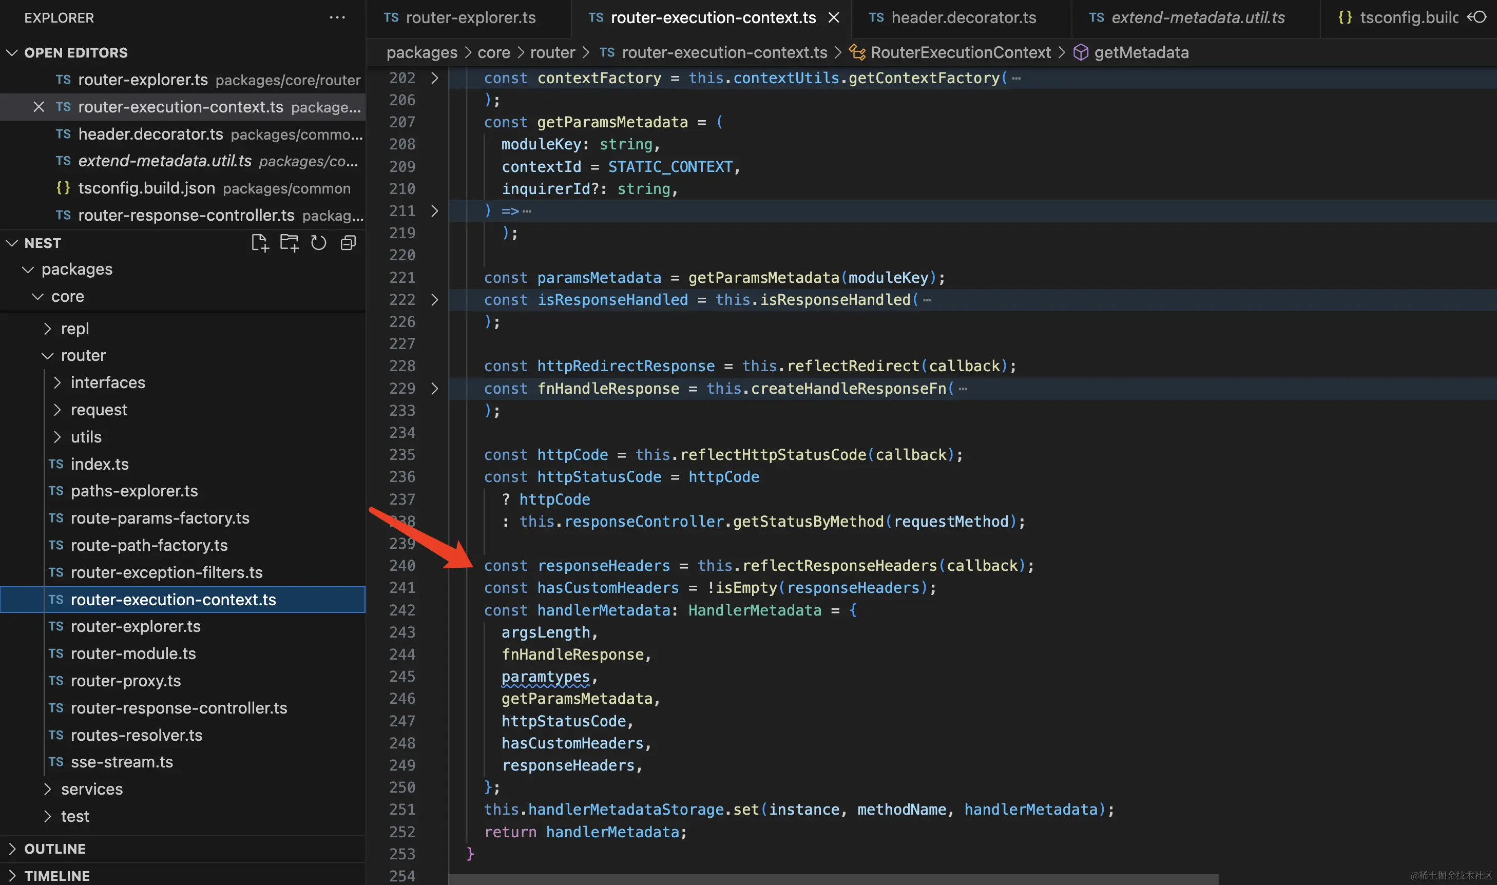Click the New Folder icon in NEST header
Viewport: 1497px width, 885px height.
(289, 243)
